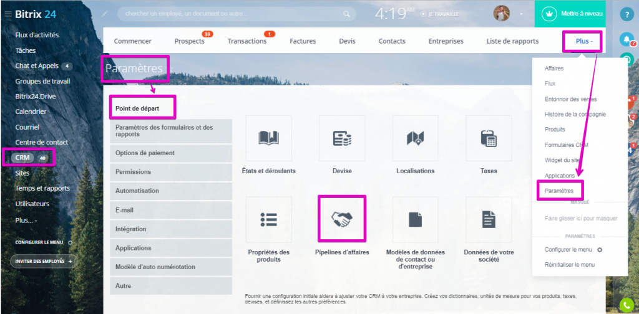This screenshot has height=314, width=639.
Task: Select the Automatisation settings section
Action: (x=171, y=191)
